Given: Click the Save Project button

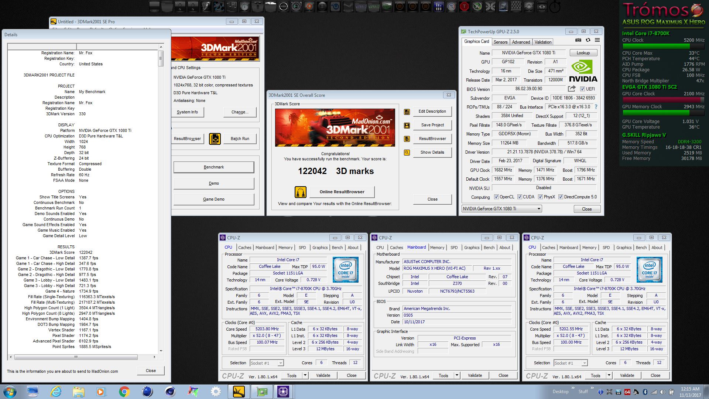Looking at the screenshot, I should point(432,125).
